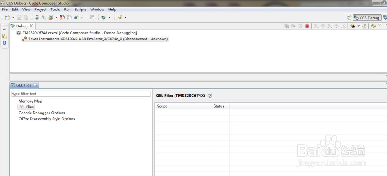Expand the Debug bug dropdown arrow
This screenshot has height=176, width=387.
[109, 17]
